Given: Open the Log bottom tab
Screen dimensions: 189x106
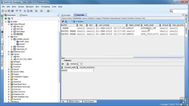Looking at the screenshot, I should pos(64,101).
